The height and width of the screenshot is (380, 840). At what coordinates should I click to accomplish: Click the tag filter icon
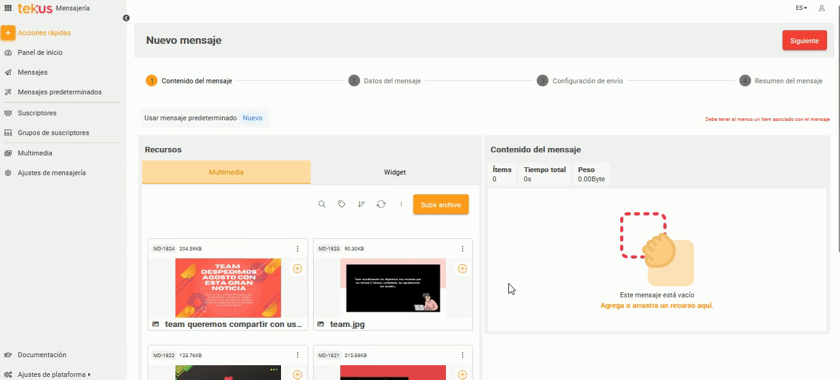pos(342,204)
